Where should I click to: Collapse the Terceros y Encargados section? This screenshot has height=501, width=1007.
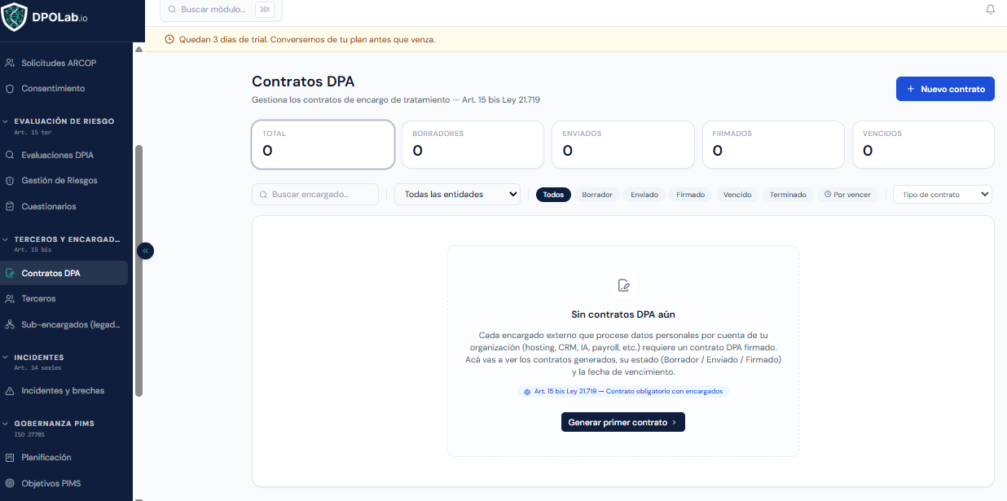tap(64, 240)
